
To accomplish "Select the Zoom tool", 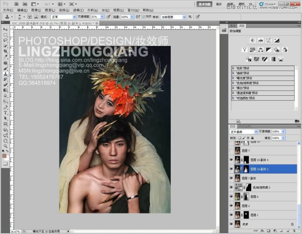I will point(5,146).
